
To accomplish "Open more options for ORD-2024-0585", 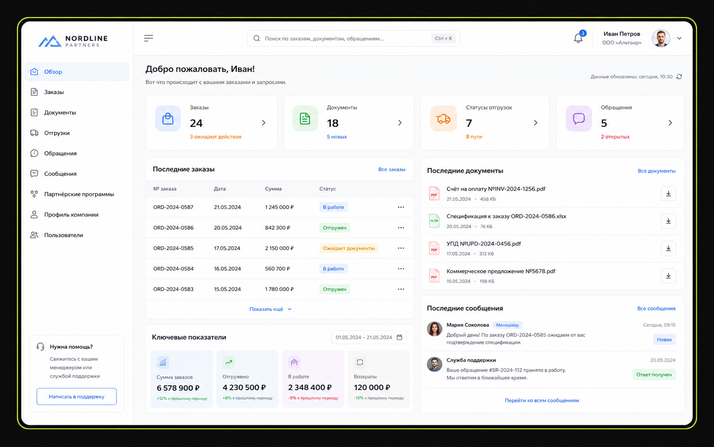I will click(x=401, y=248).
